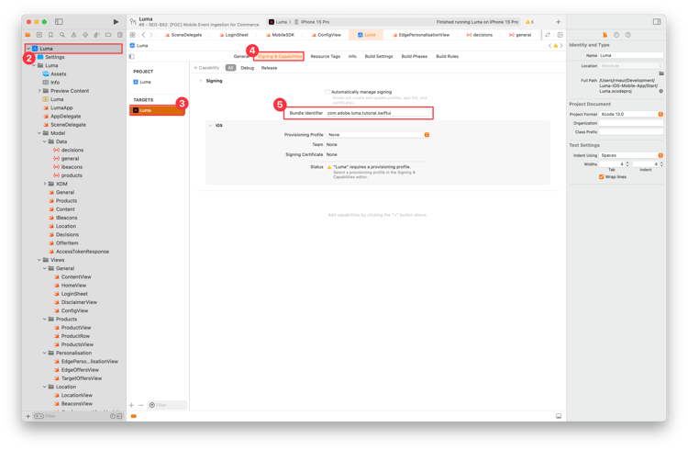Open the Issue navigator warning icon

(x=73, y=35)
